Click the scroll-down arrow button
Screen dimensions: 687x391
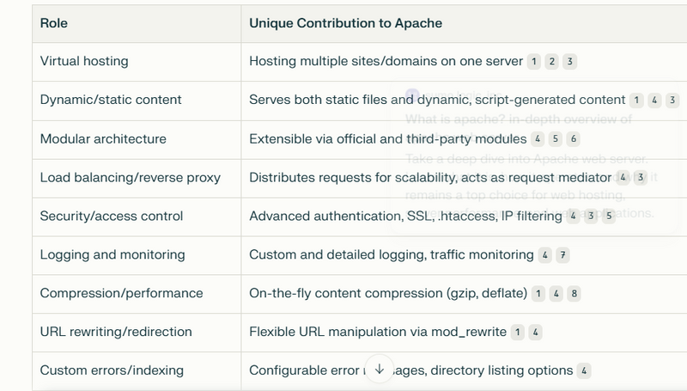pos(379,369)
